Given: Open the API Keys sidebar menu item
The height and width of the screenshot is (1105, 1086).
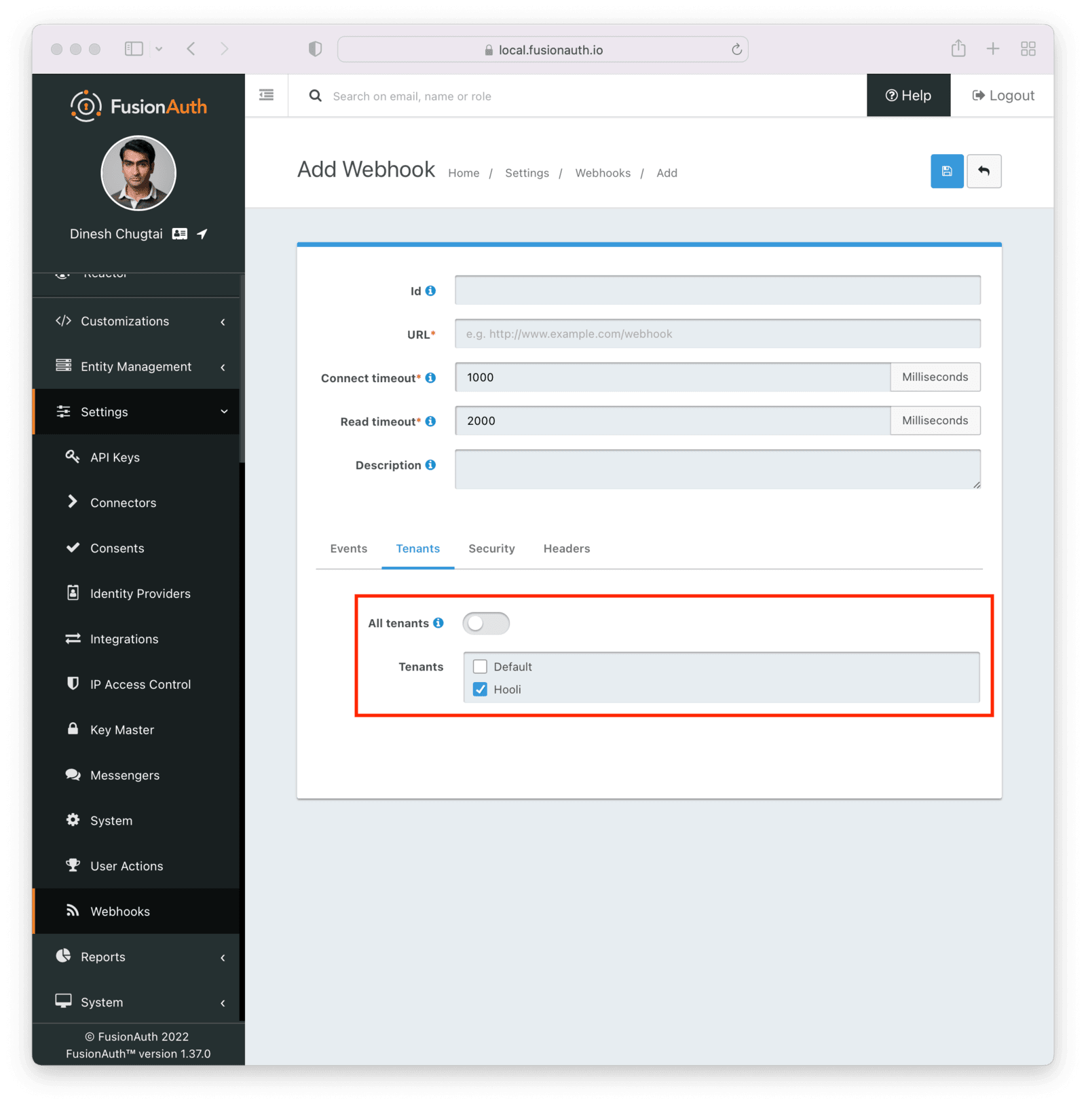Looking at the screenshot, I should (136, 457).
